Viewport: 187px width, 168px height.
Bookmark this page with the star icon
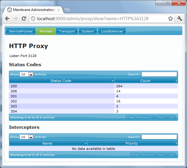click(170, 18)
